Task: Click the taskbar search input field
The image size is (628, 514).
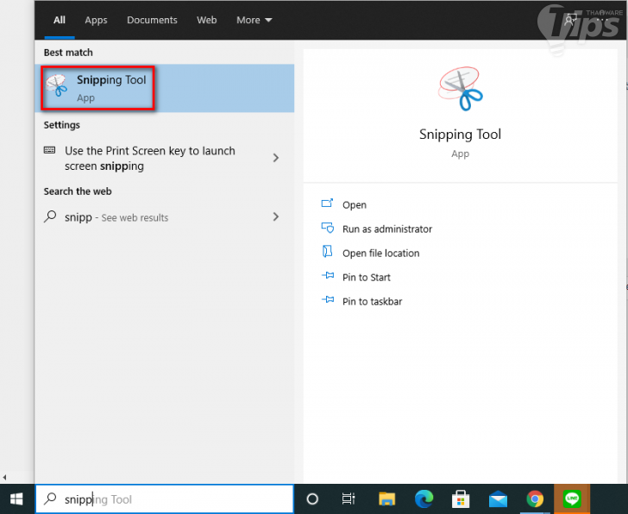Action: tap(165, 499)
